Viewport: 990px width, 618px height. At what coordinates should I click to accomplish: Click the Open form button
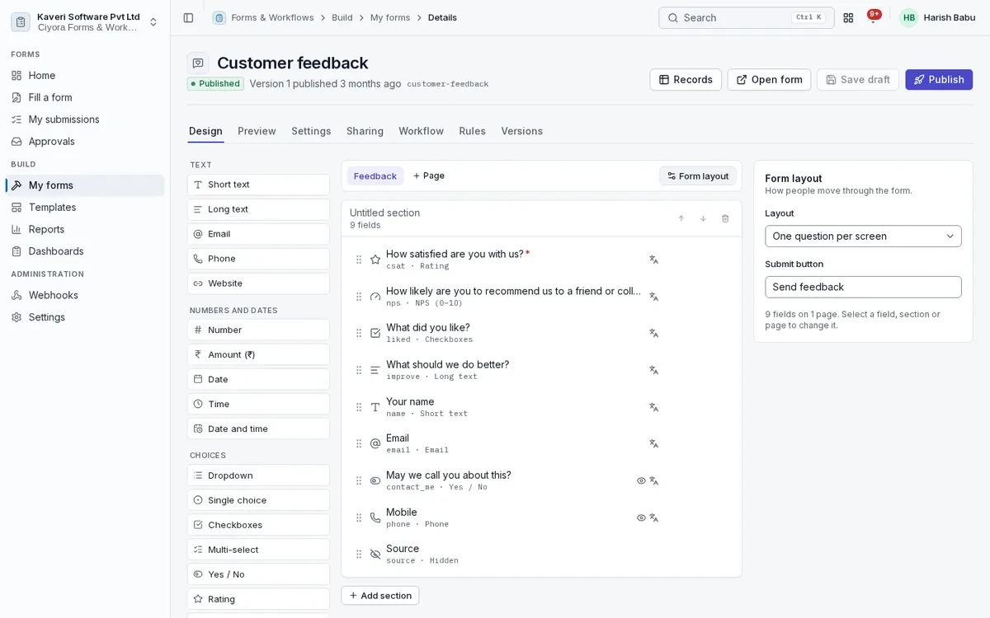(769, 80)
